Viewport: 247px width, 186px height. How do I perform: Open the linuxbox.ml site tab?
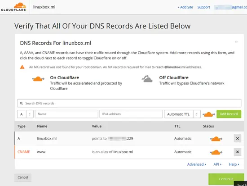(x=44, y=7)
